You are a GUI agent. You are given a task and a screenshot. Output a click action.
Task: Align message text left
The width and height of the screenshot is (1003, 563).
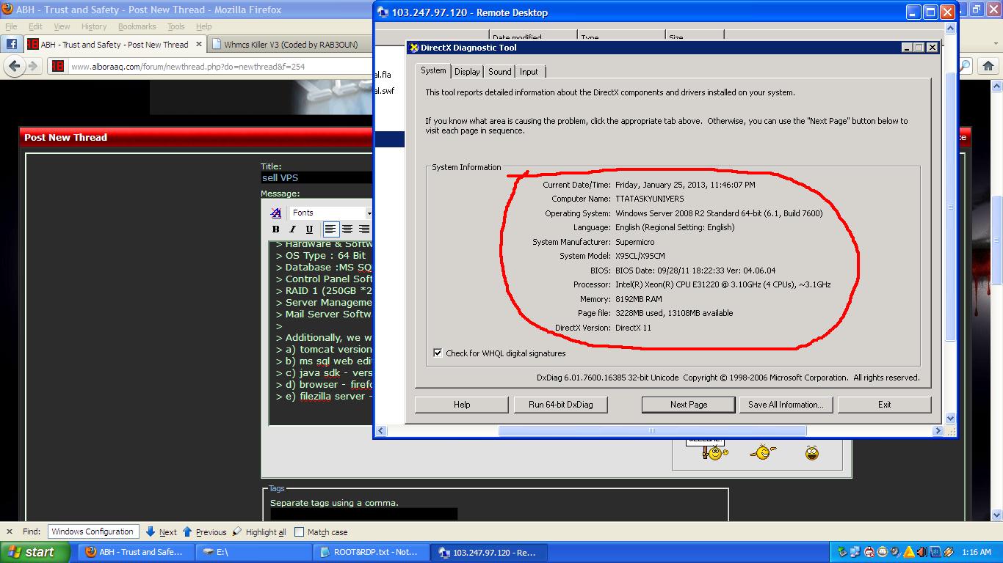[x=331, y=229]
